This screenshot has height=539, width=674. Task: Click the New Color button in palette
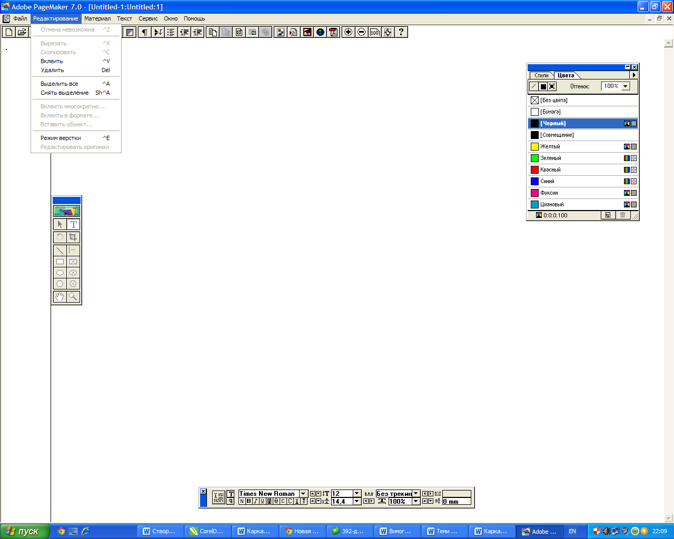pos(608,215)
